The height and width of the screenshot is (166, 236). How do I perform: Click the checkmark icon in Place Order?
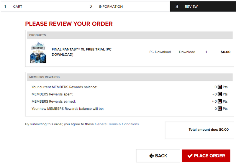[x=190, y=156]
